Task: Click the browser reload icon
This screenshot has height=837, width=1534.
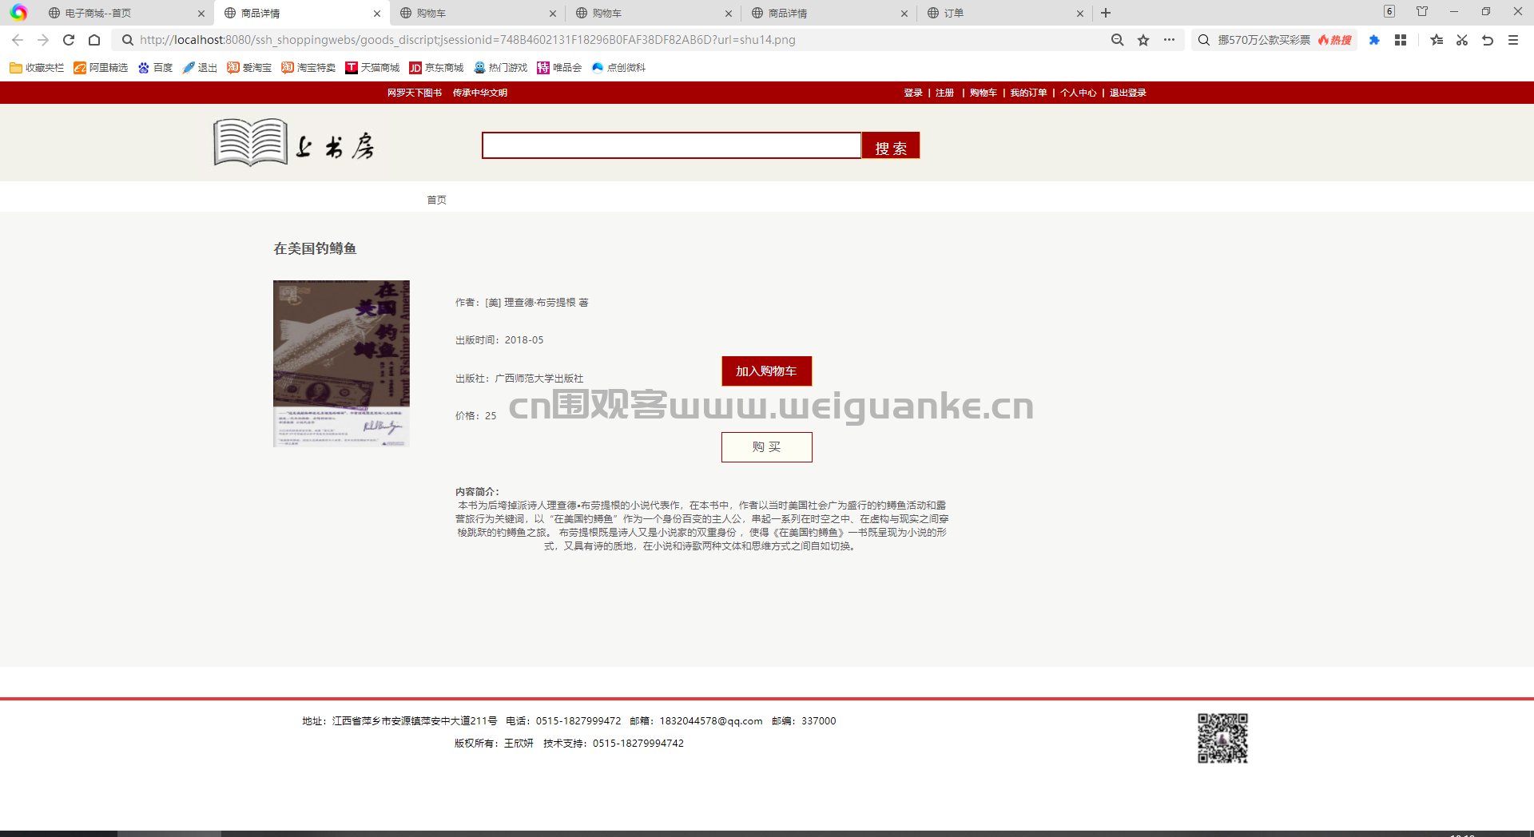Action: 69,40
